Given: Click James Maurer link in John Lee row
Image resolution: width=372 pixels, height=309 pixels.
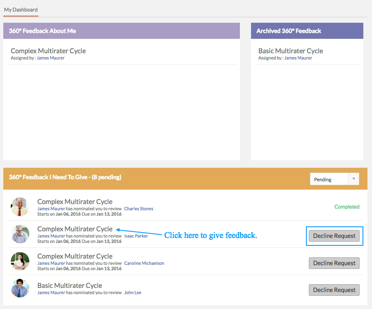Looking at the screenshot, I should [51, 292].
